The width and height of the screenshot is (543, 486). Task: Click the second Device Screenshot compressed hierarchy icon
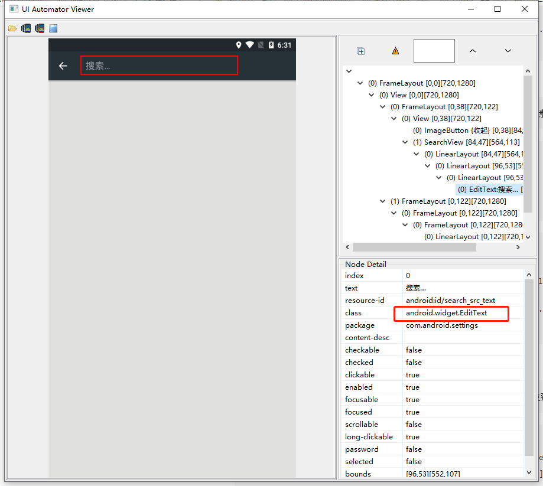(40, 28)
